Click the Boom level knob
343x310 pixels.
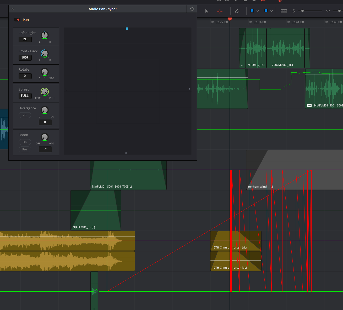(45, 137)
